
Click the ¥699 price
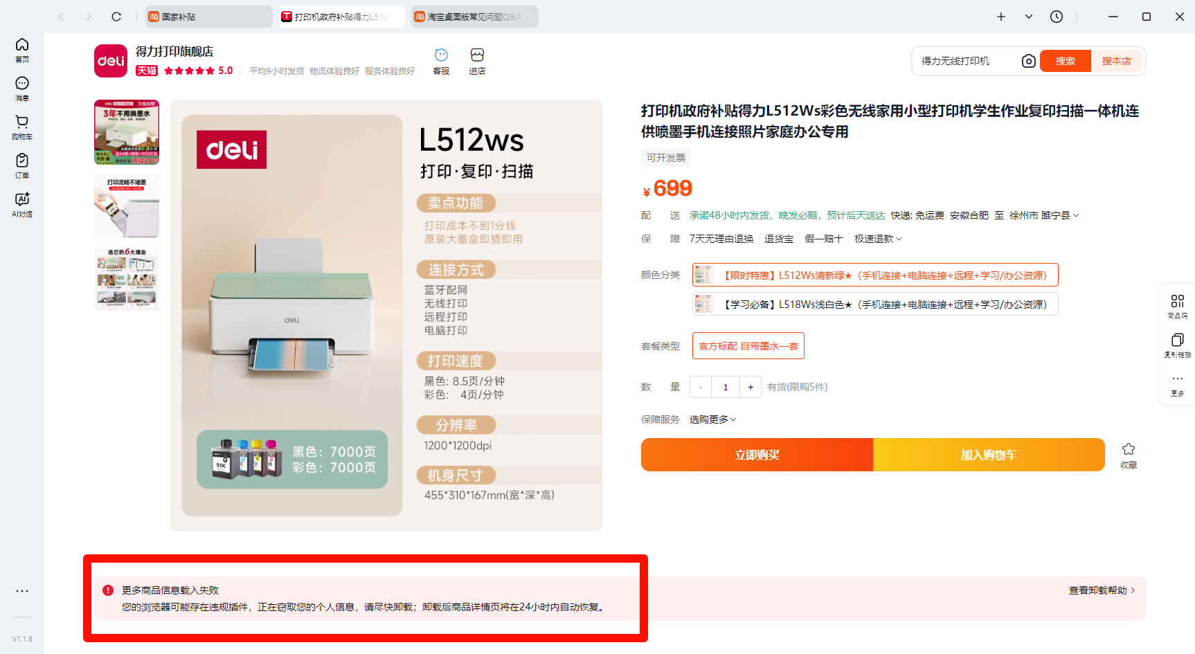pos(667,188)
